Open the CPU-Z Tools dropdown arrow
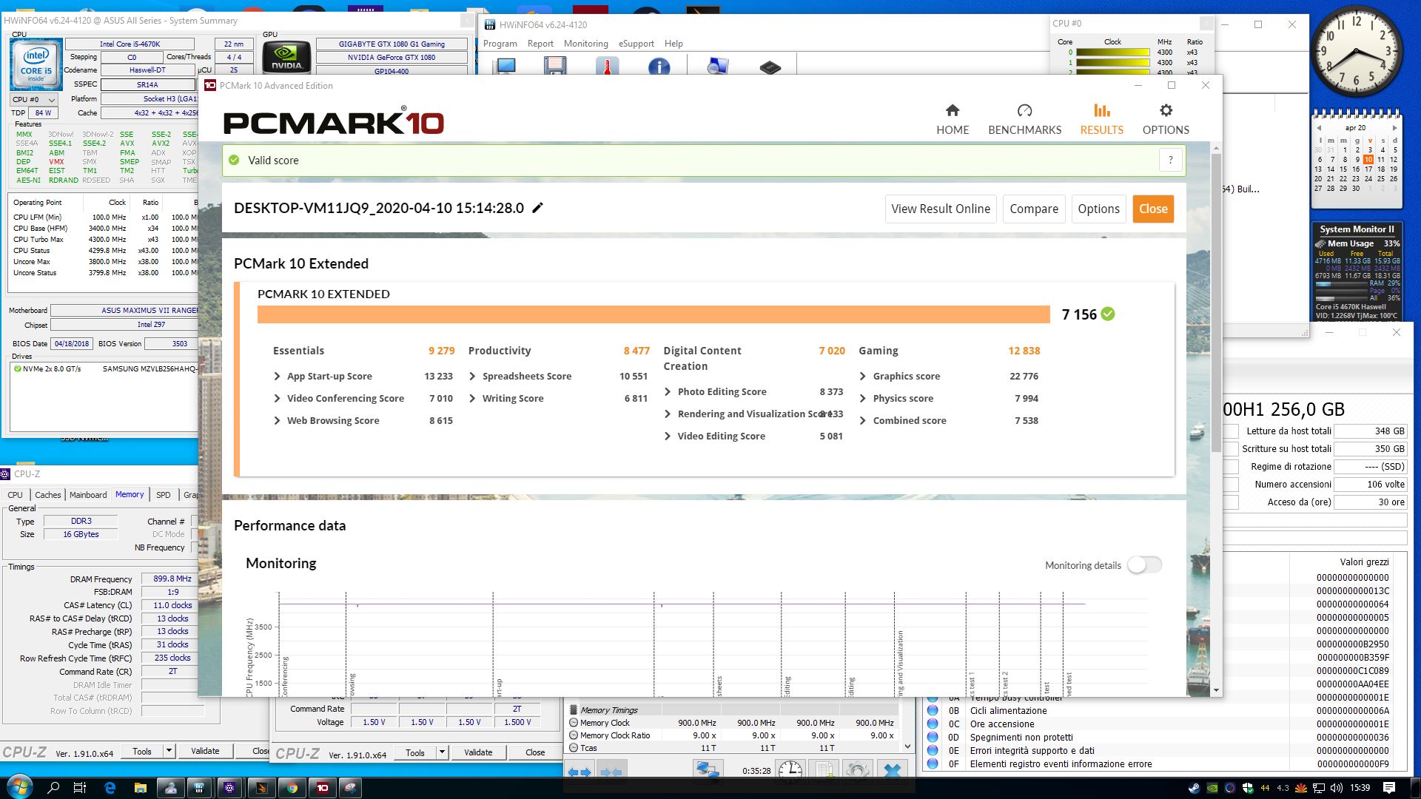 pyautogui.click(x=169, y=752)
